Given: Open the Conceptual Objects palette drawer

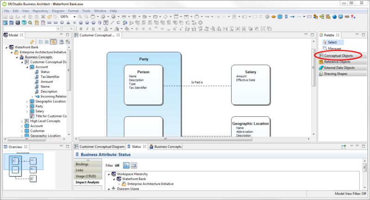Looking at the screenshot, I should 342,55.
